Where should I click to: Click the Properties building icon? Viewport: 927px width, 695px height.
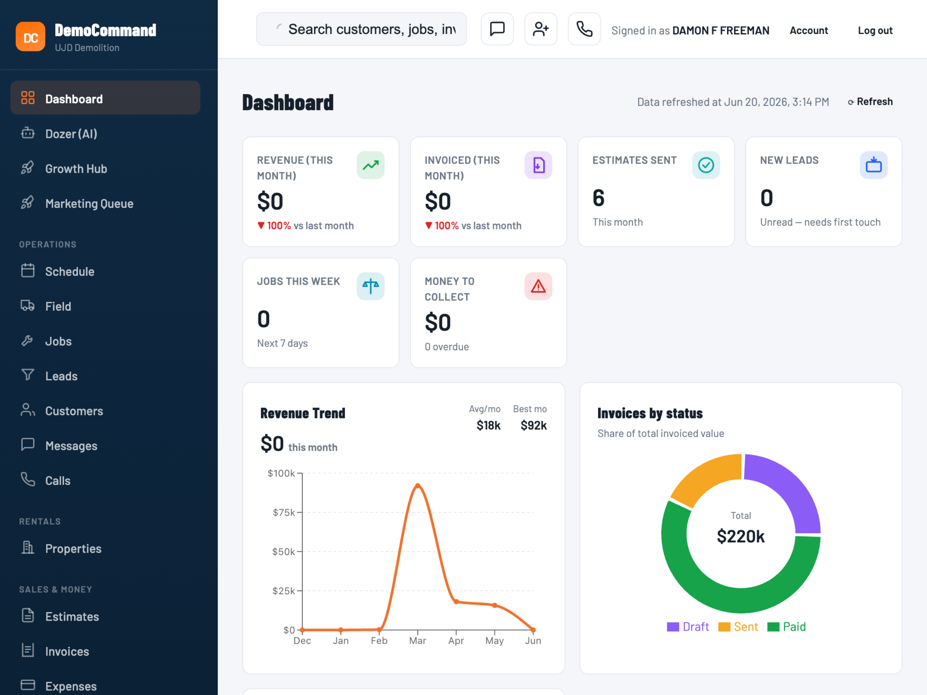[x=28, y=547]
